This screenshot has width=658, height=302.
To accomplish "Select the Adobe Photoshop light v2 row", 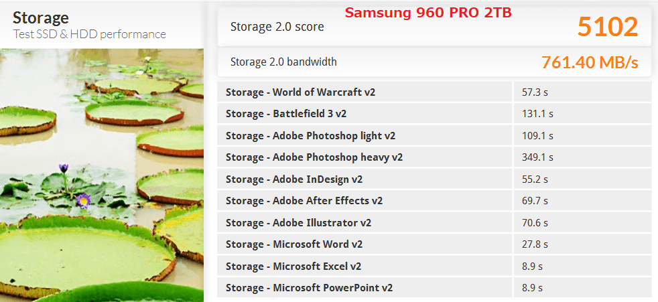I will tap(310, 136).
